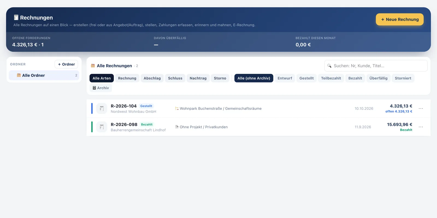Click the Bezahlt status badge on R-2026-098
The height and width of the screenshot is (218, 437).
147,125
